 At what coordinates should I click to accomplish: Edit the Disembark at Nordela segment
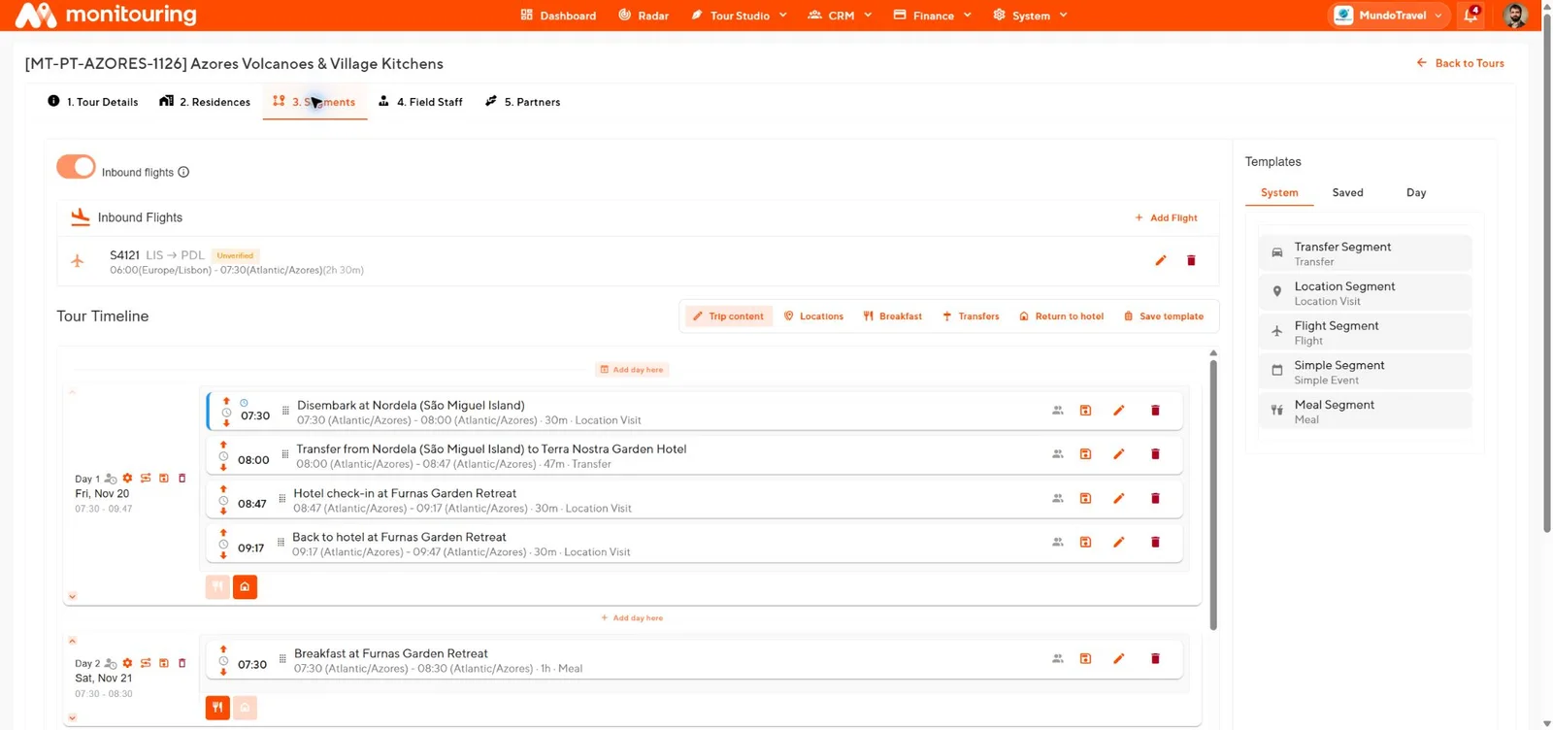(x=1118, y=411)
